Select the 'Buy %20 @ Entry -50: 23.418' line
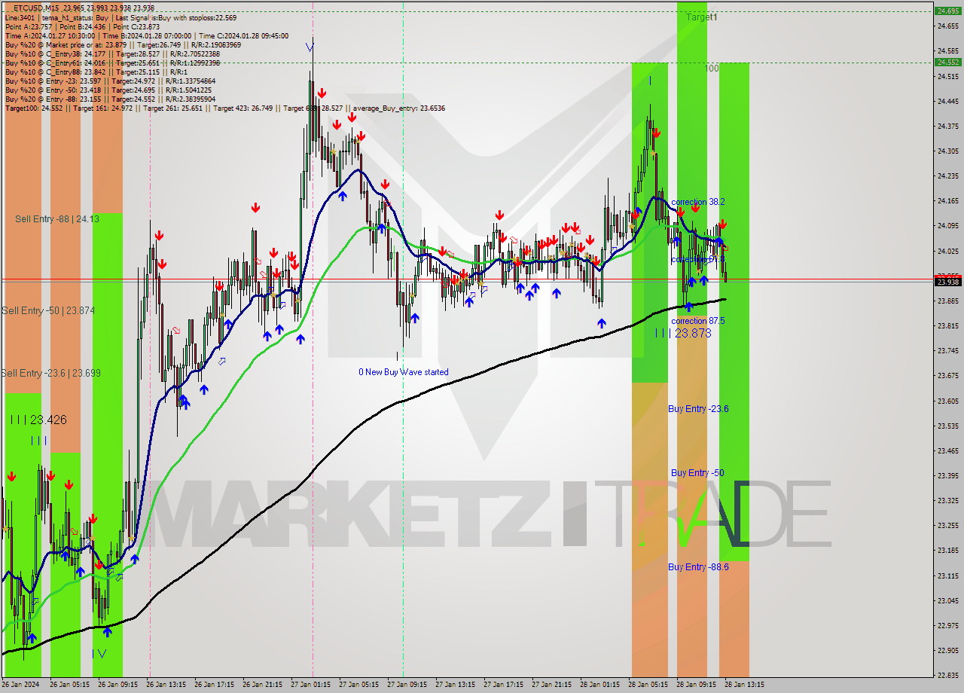964x693 pixels. pyautogui.click(x=108, y=90)
